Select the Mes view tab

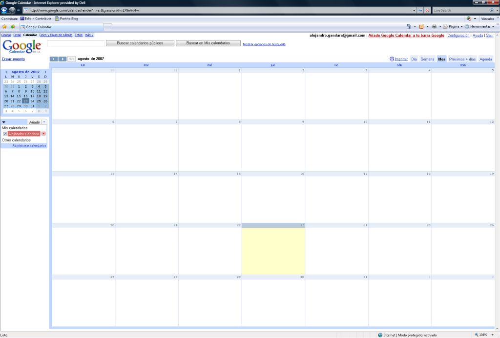pos(441,59)
